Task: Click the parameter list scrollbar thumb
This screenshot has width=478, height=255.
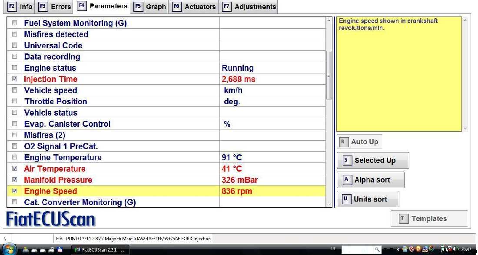Action: [329, 75]
